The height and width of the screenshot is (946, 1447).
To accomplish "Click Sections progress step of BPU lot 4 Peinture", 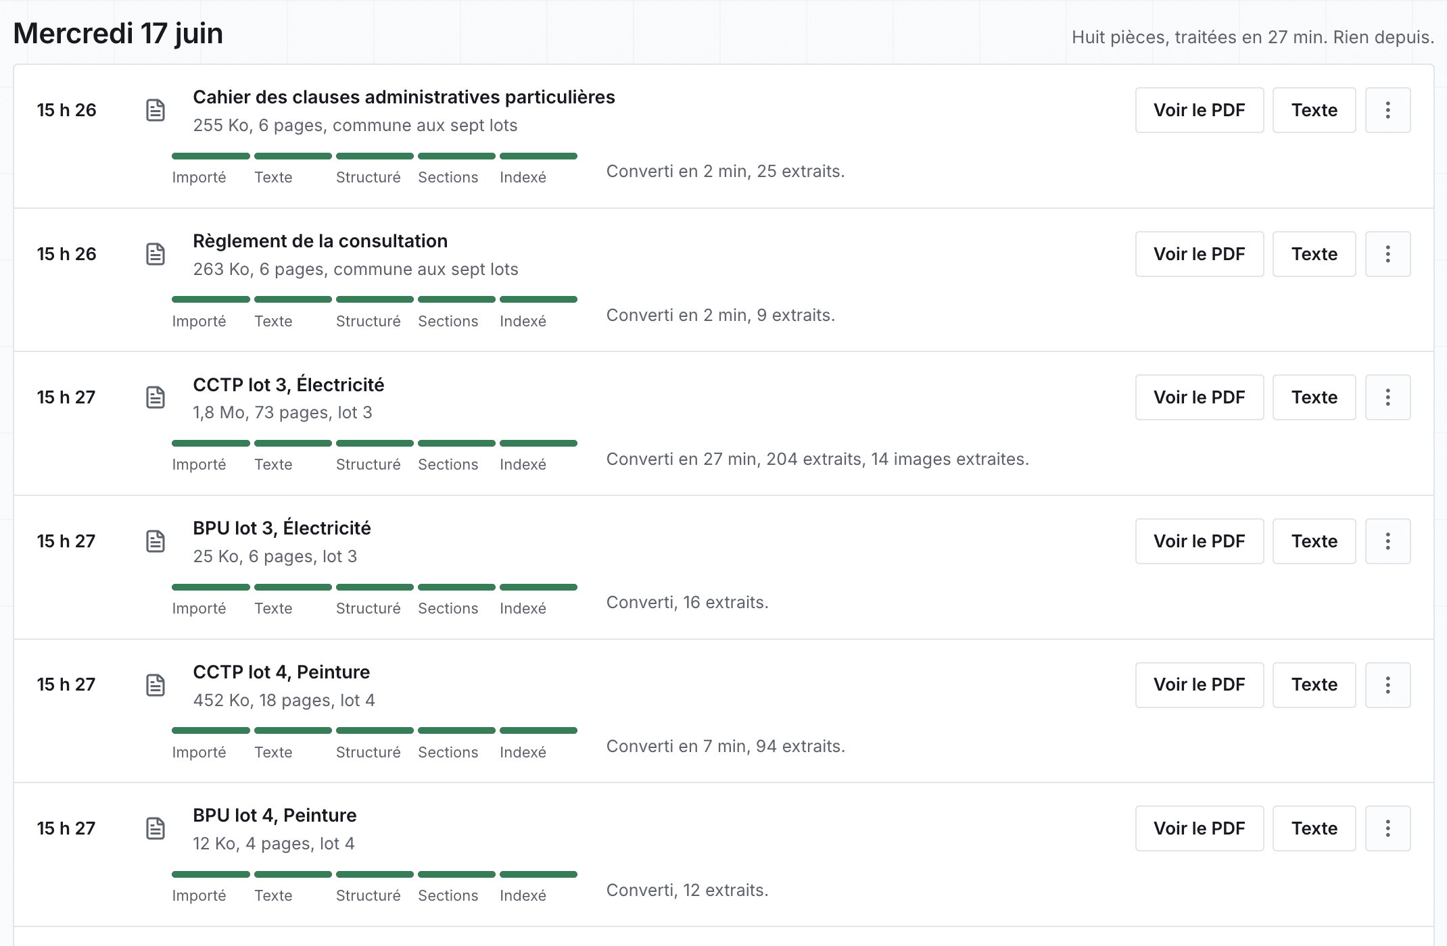I will pyautogui.click(x=456, y=887).
